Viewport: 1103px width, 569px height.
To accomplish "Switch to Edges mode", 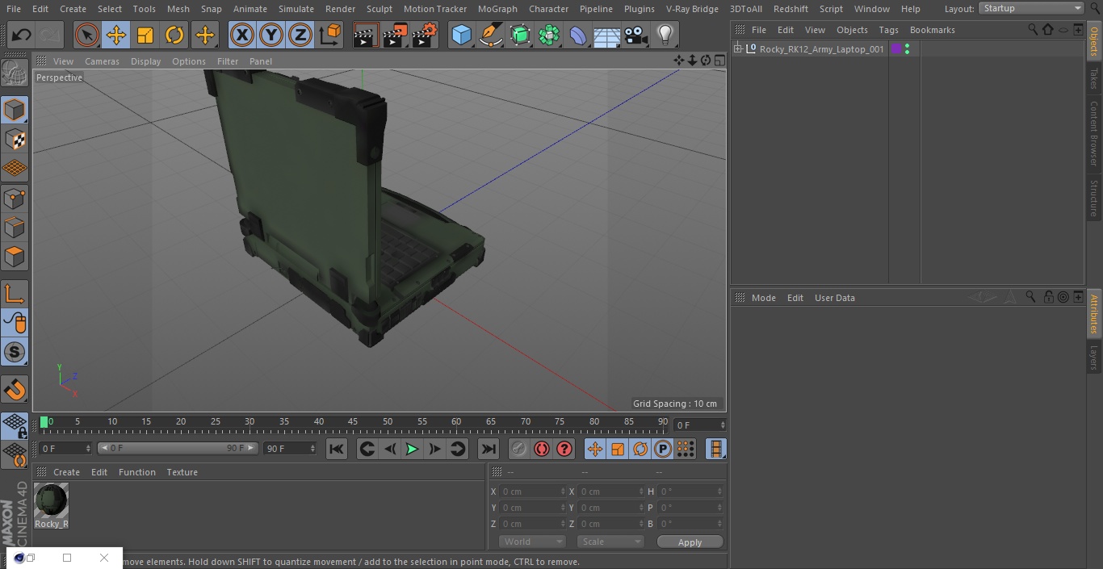I will point(15,228).
